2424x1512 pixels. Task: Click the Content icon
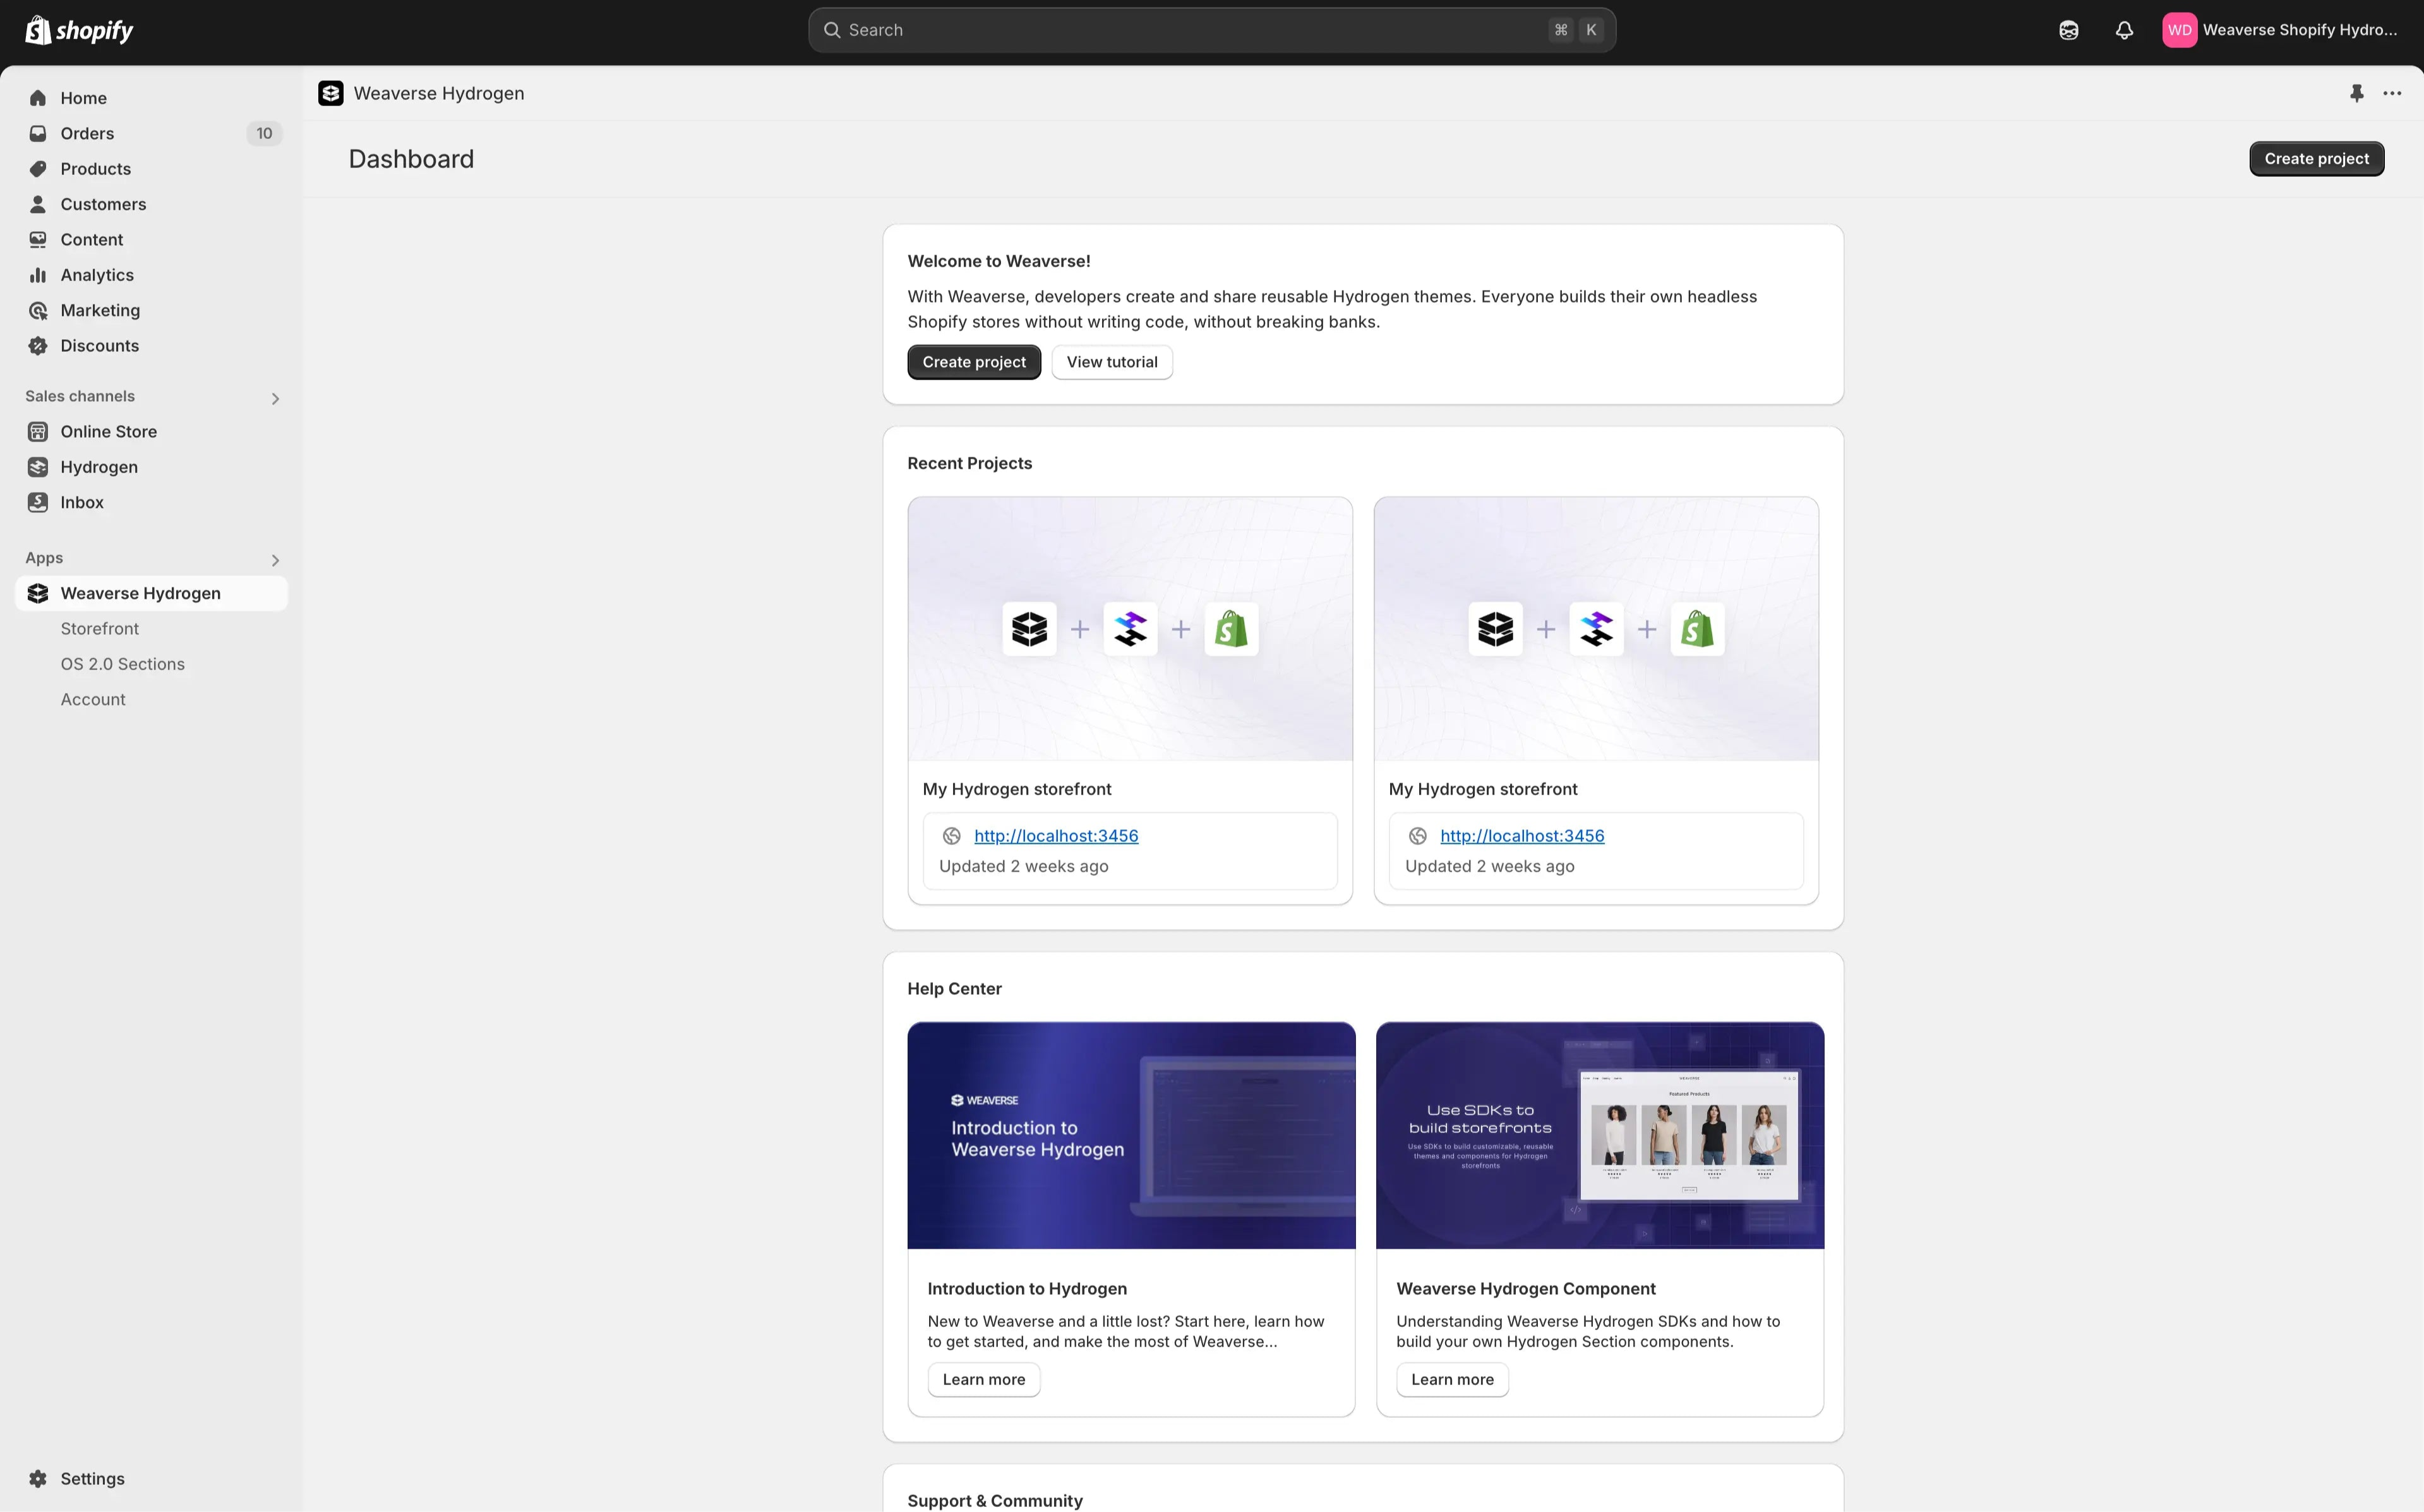tap(38, 239)
